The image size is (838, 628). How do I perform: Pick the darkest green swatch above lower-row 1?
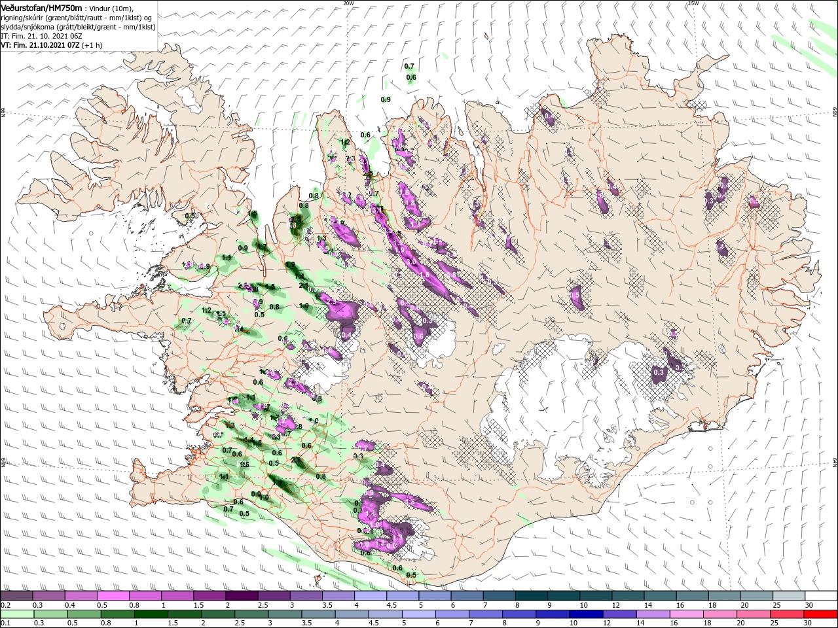[151, 614]
